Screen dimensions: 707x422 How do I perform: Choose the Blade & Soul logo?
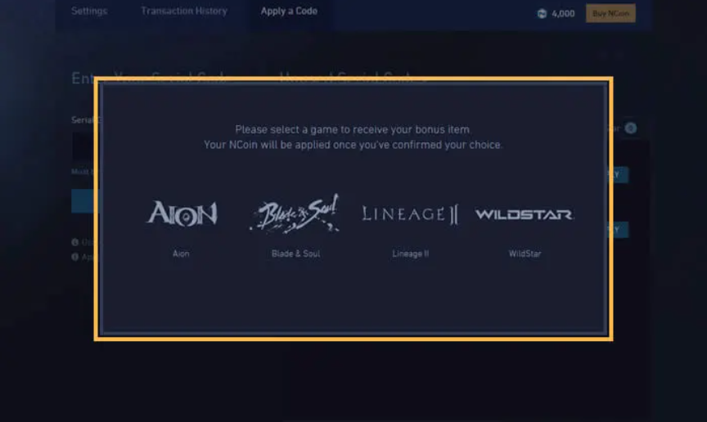tap(295, 213)
